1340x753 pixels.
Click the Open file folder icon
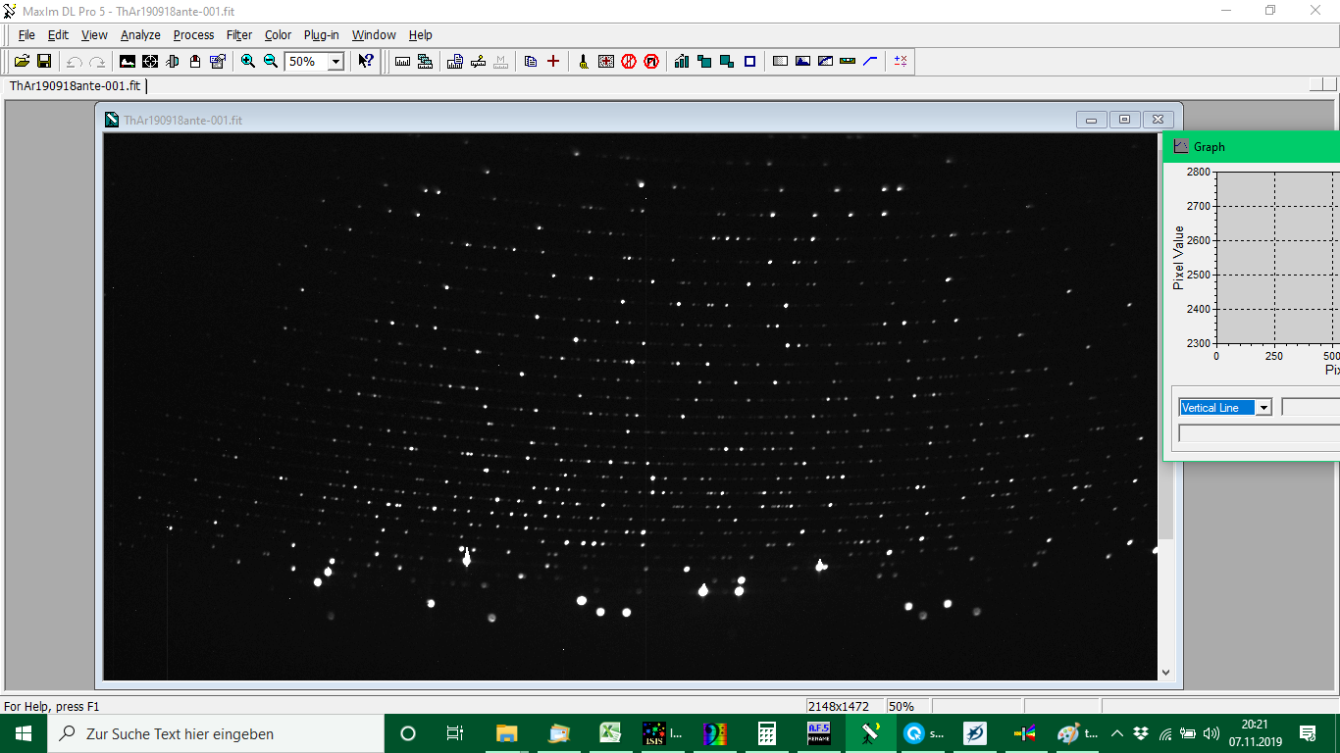click(x=22, y=61)
